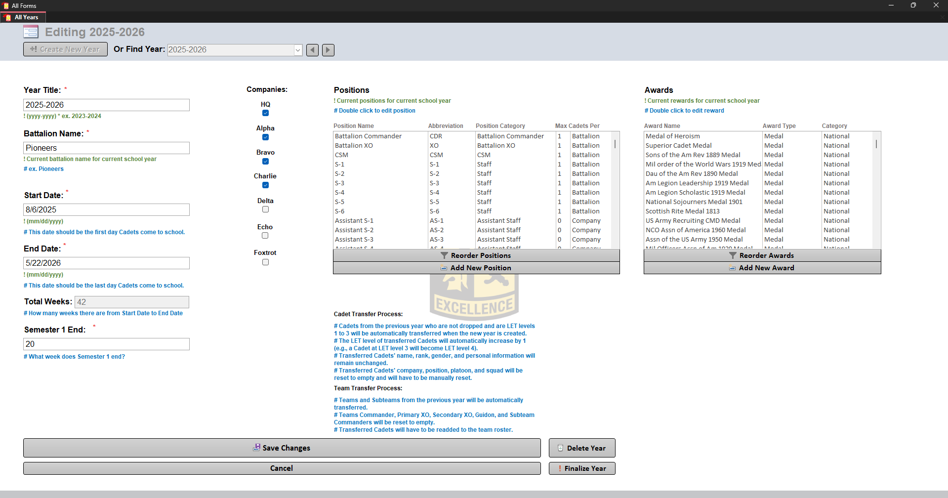The width and height of the screenshot is (948, 498).
Task: Enable the Echo company checkbox
Action: coord(265,236)
